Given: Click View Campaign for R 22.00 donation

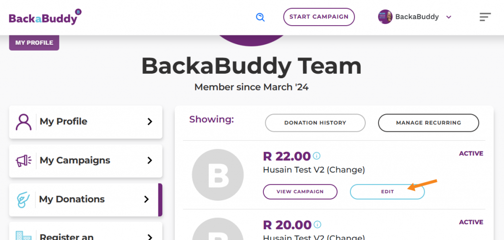Looking at the screenshot, I should point(300,192).
